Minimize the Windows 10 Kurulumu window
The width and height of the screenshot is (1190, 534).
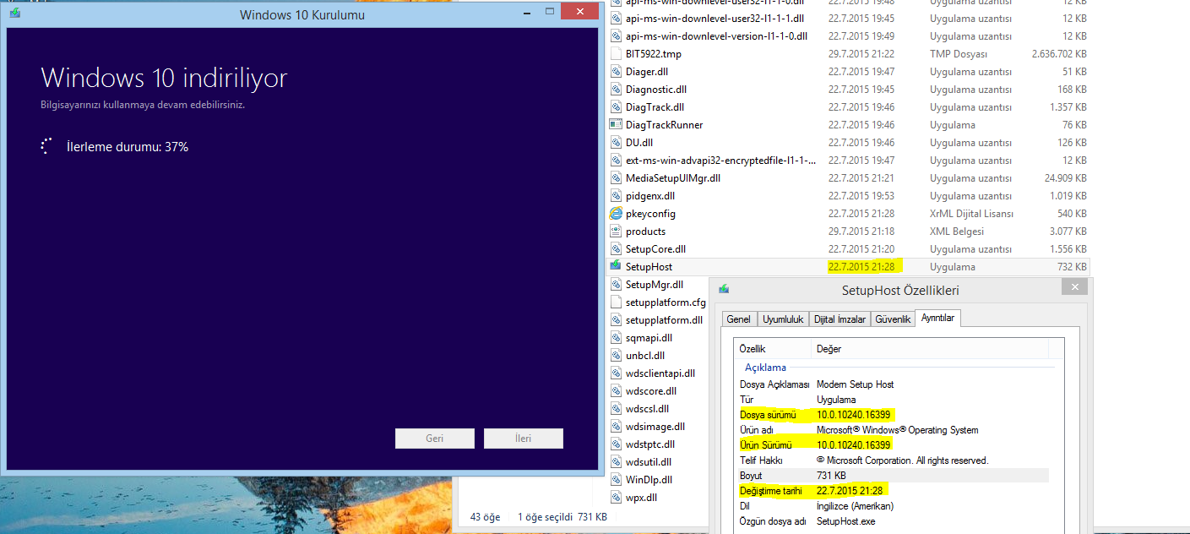[x=527, y=12]
